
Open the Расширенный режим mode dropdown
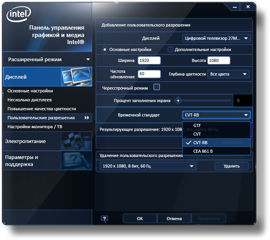48,59
